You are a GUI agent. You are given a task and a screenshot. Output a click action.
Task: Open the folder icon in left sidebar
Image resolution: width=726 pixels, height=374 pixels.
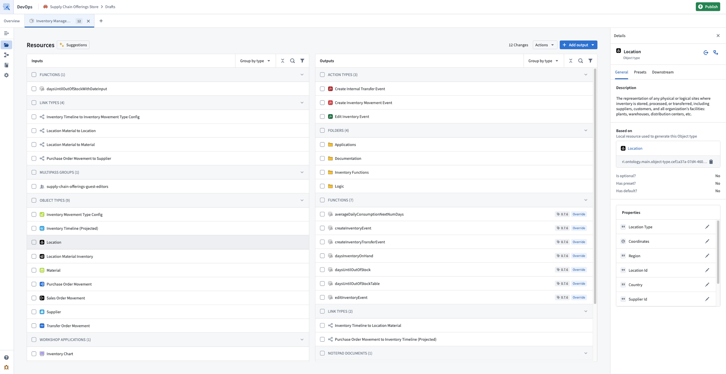coord(7,45)
